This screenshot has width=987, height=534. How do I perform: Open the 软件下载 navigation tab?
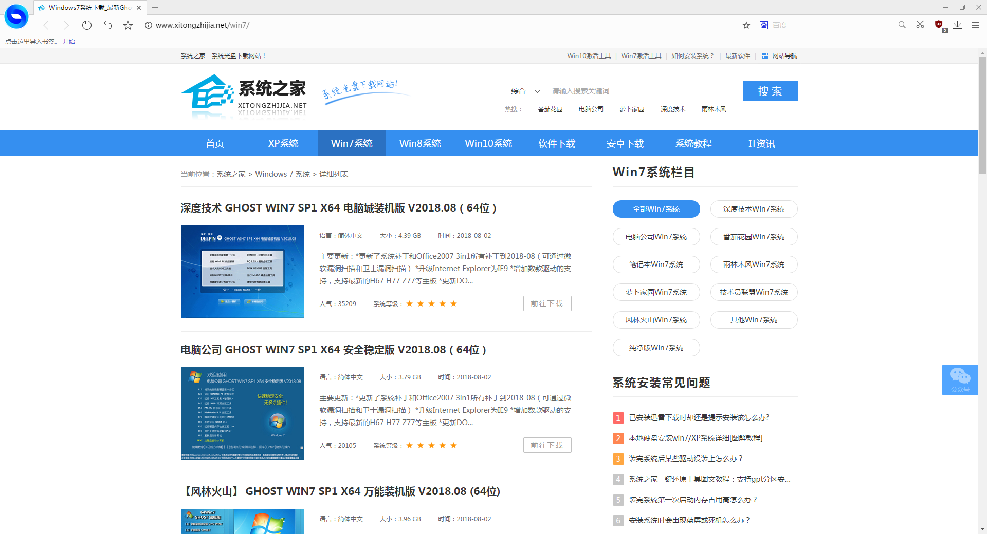(557, 143)
